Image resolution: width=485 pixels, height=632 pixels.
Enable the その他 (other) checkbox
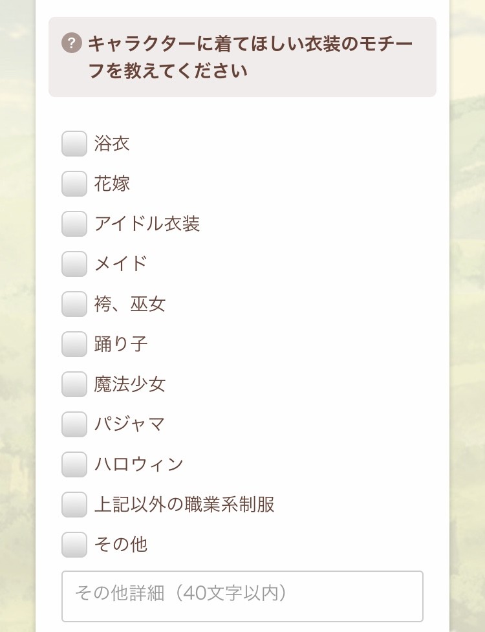(x=73, y=545)
